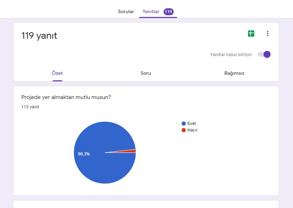Click the 'Yanıtlar kabul ediliyor' label

pos(231,55)
